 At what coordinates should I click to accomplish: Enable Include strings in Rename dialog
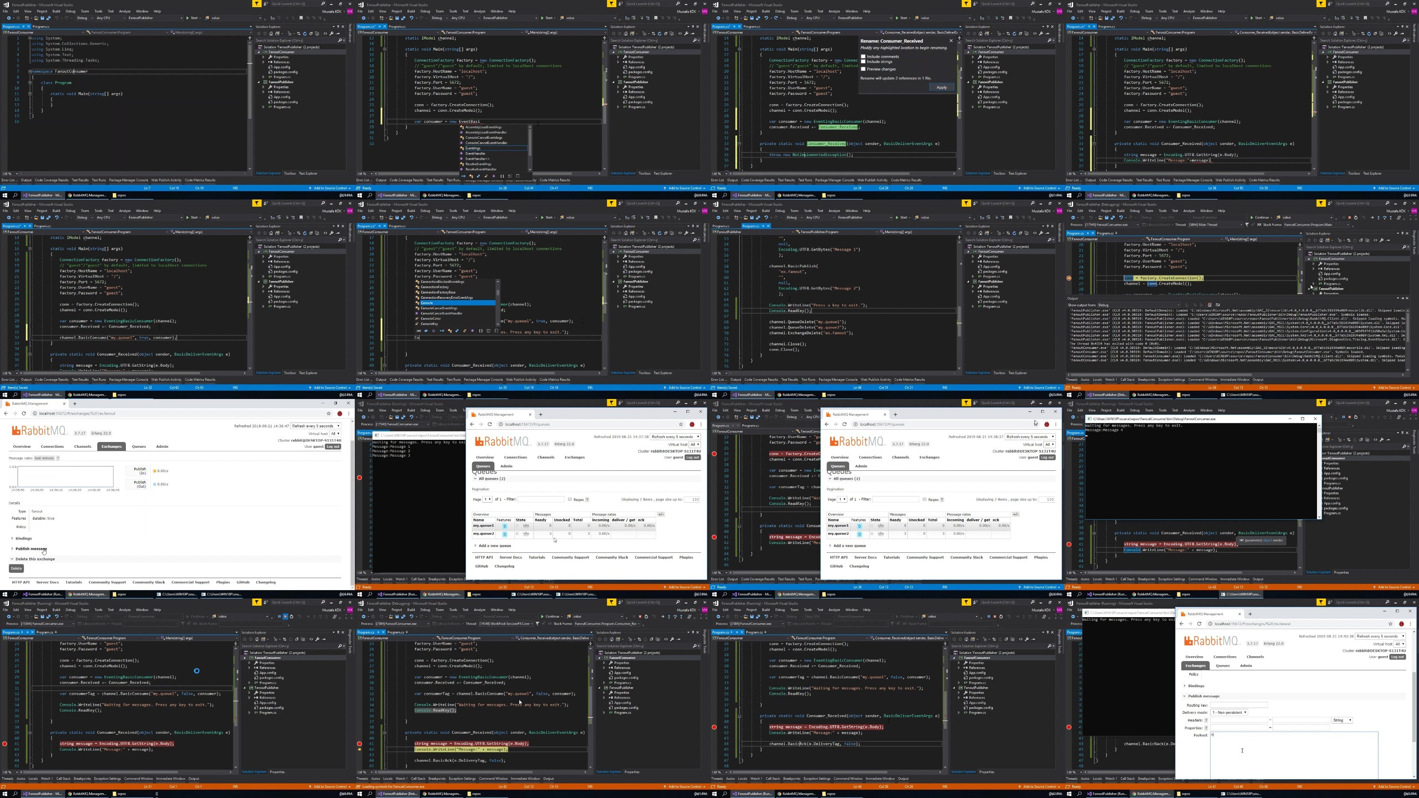click(x=863, y=62)
